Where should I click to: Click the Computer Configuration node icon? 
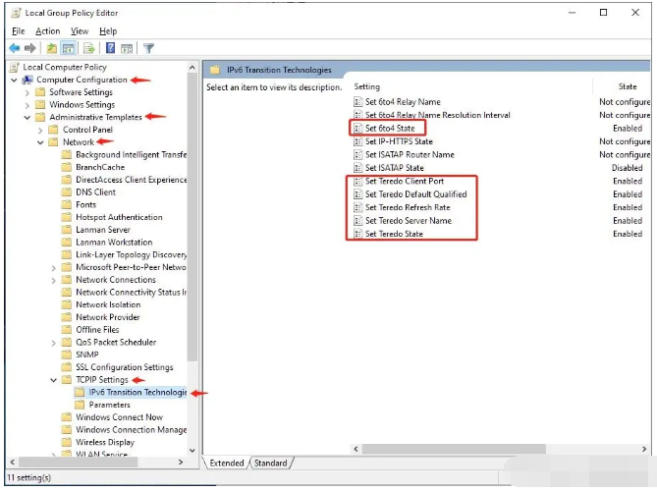click(27, 80)
